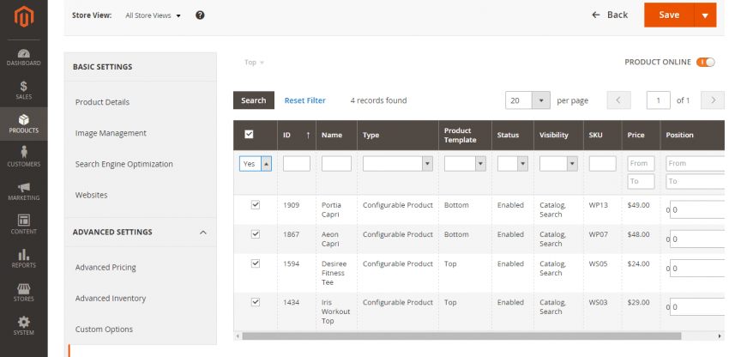Click the Back button
729x357 pixels.
click(610, 15)
